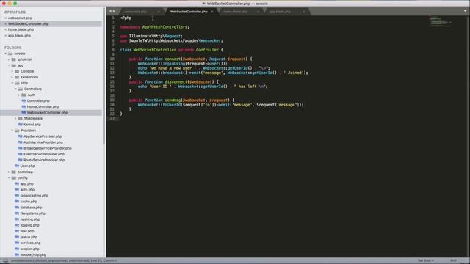Open websocket.php from the Open Files list
Screen dimensions: 470x264
click(x=20, y=18)
